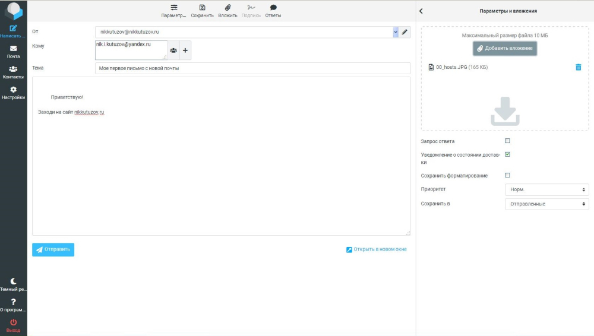Image resolution: width=594 pixels, height=336 pixels.
Task: Click the word Приветствую! in the body
Action: click(x=67, y=97)
